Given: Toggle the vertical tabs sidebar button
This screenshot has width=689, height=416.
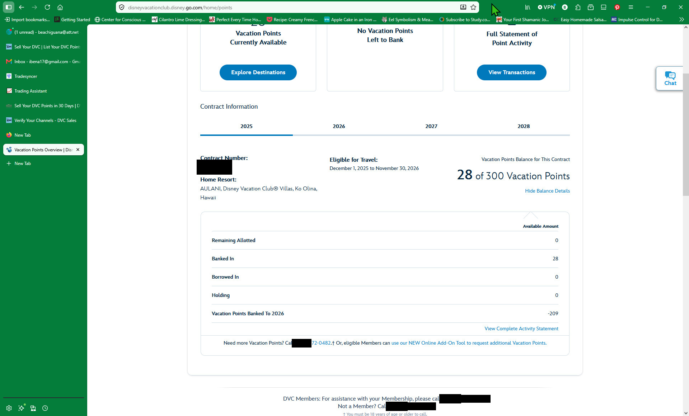Looking at the screenshot, I should point(9,7).
